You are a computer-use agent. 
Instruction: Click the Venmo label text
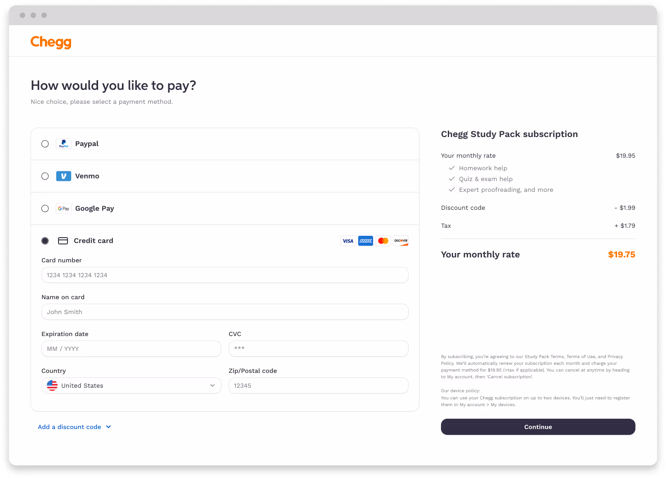87,176
